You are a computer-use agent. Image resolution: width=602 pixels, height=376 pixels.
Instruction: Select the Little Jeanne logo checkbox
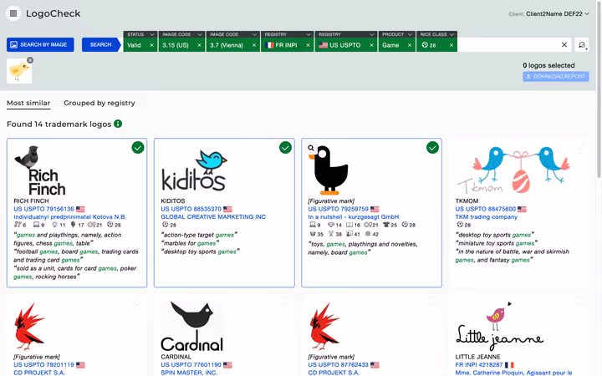point(579,302)
